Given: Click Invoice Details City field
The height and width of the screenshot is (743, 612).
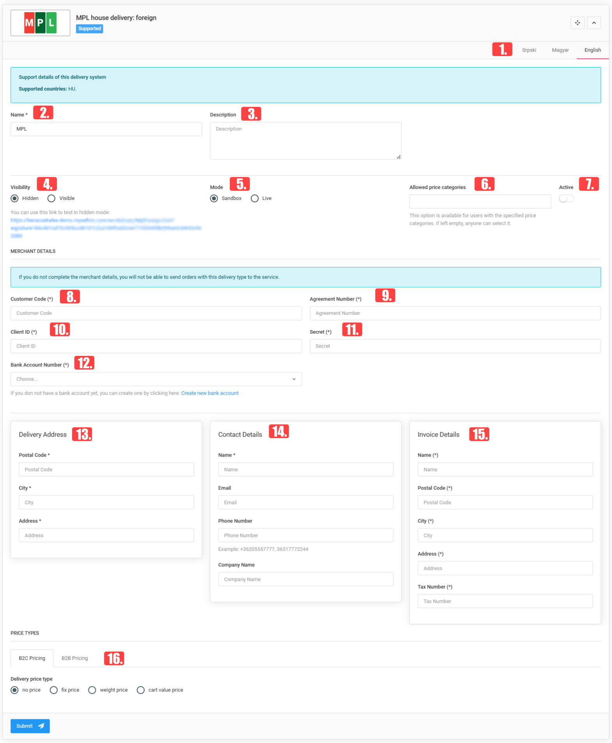Looking at the screenshot, I should click(x=505, y=536).
